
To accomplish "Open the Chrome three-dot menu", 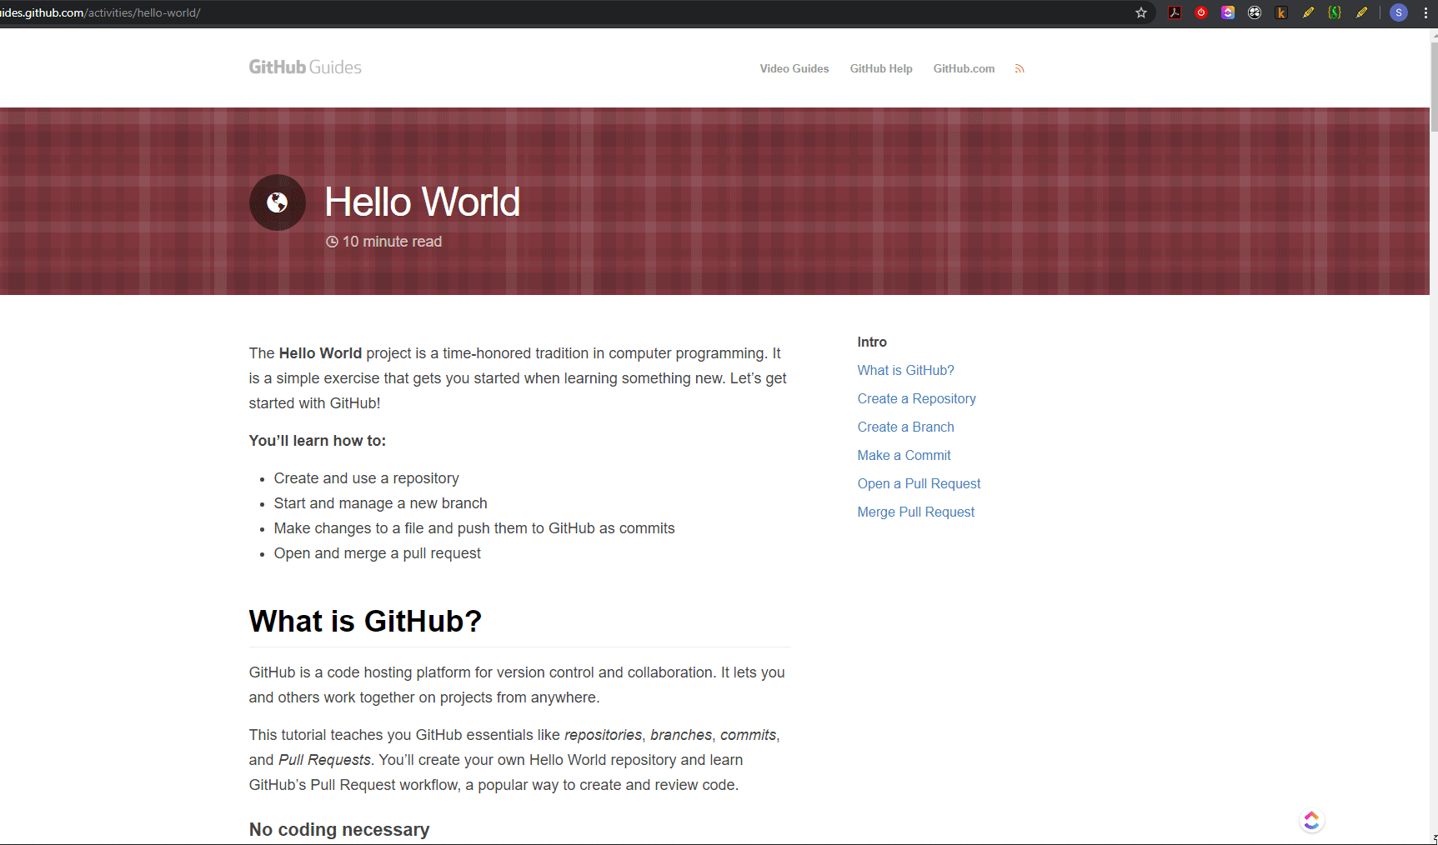I will (x=1425, y=12).
